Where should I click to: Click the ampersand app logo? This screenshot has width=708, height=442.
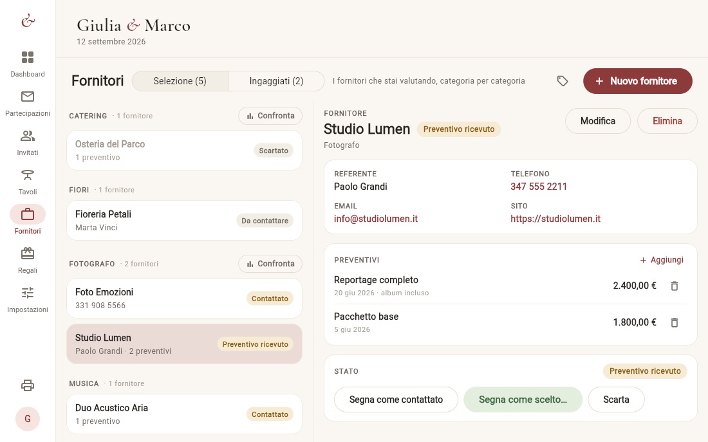28,21
